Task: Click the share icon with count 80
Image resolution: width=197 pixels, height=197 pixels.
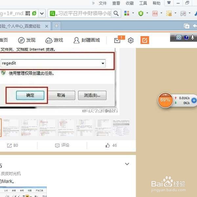Action: pyautogui.click(x=12, y=145)
